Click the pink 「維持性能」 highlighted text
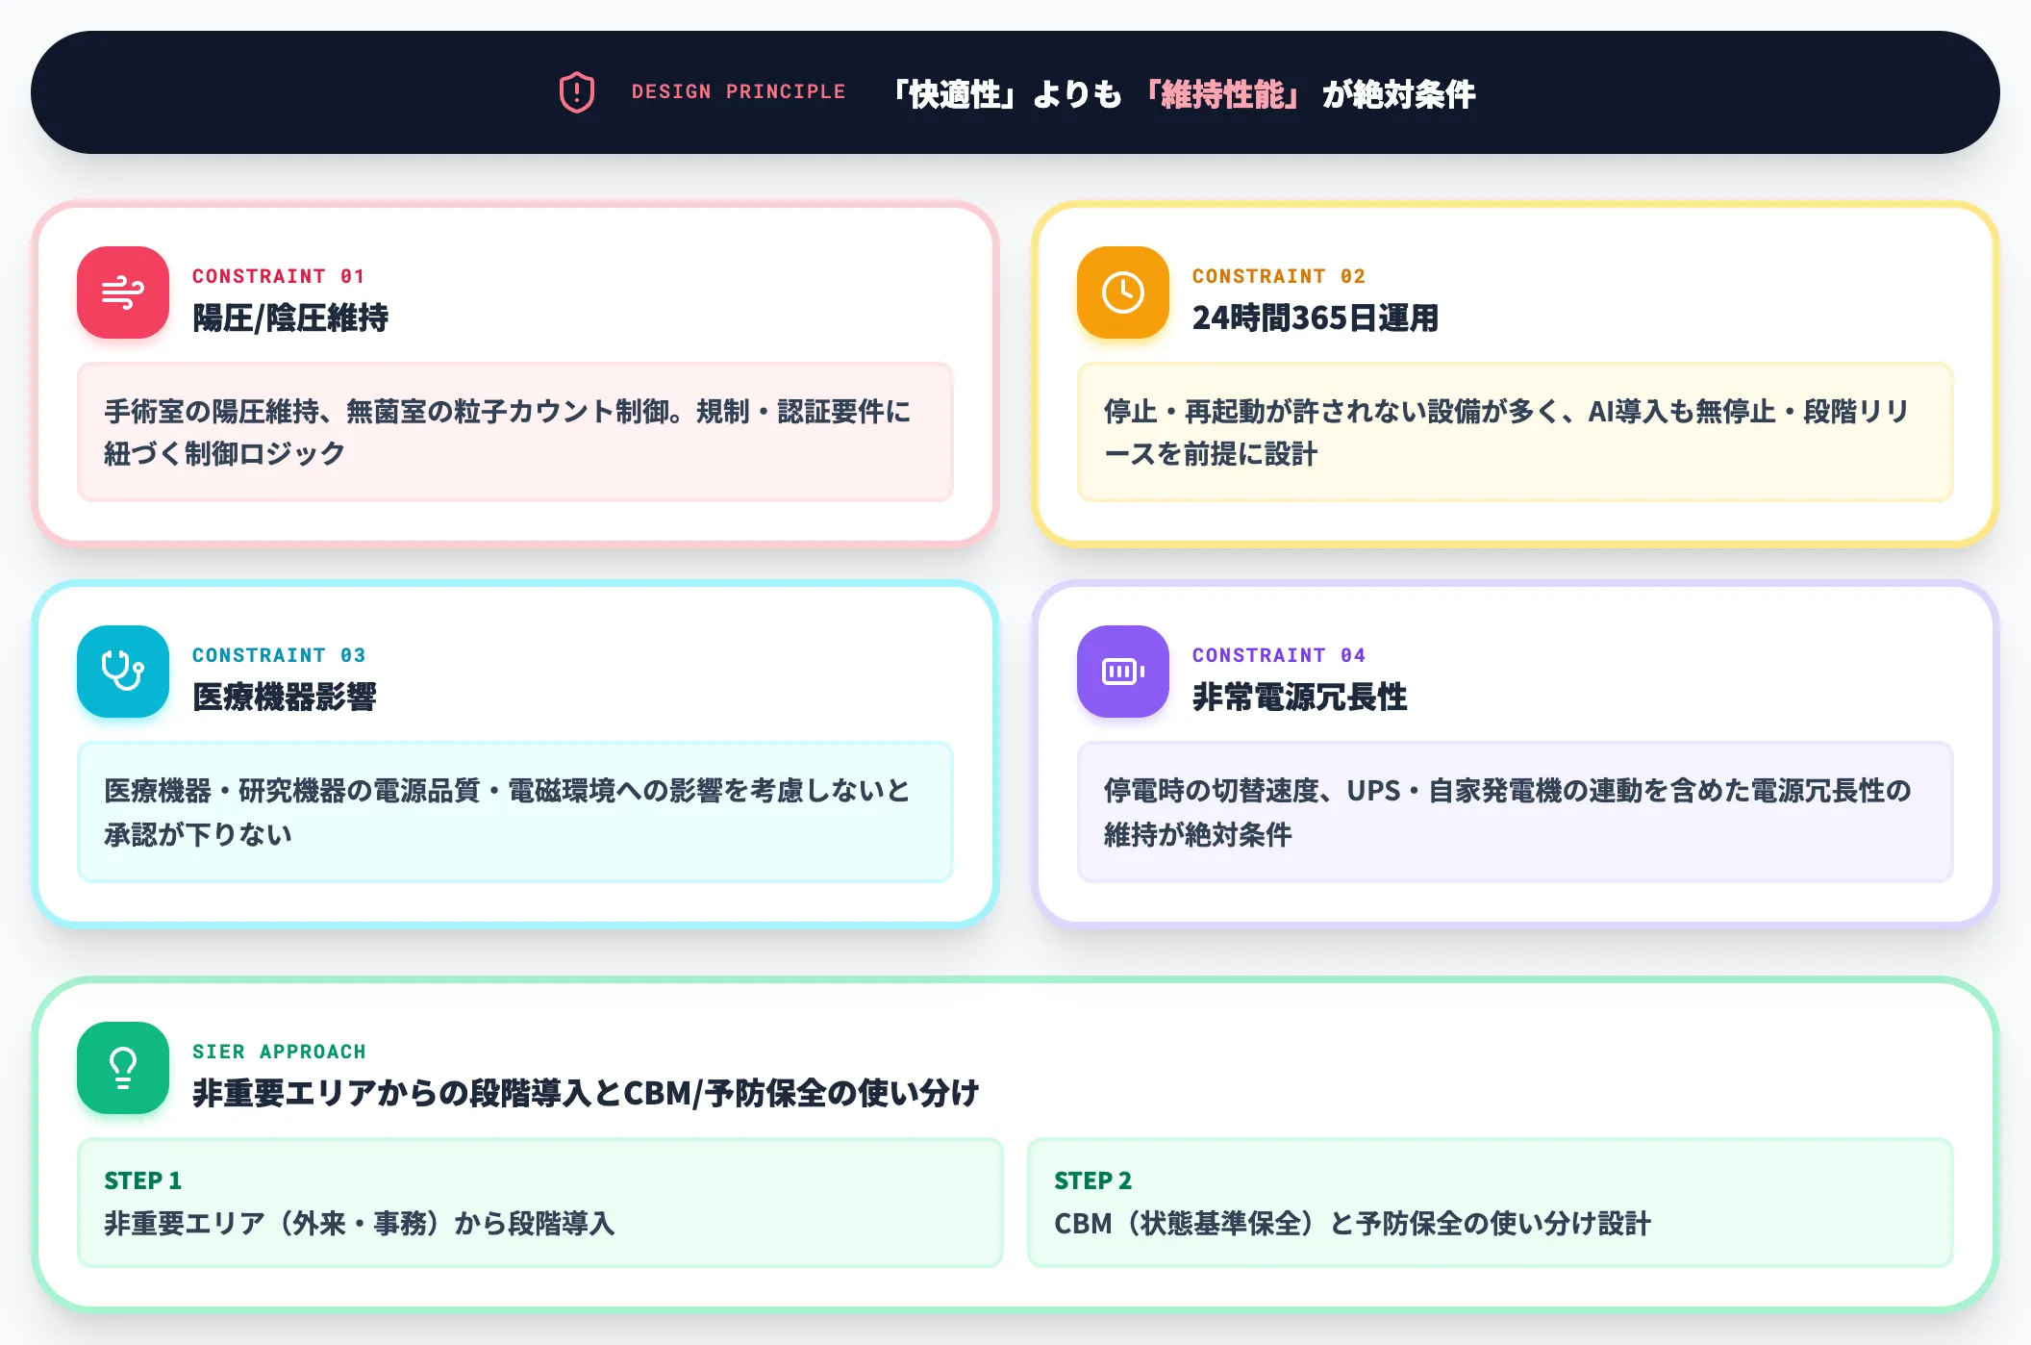The image size is (2031, 1345). [x=1222, y=93]
